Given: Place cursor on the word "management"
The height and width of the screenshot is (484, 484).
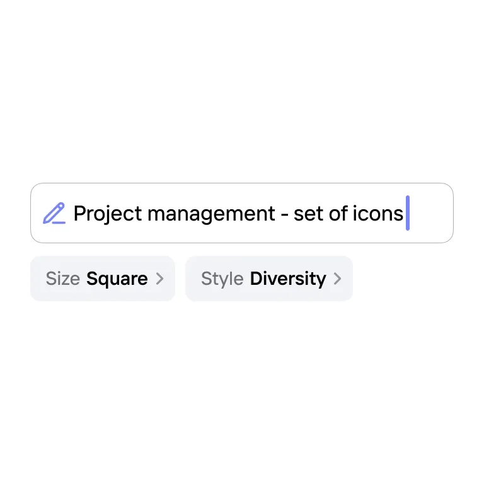Looking at the screenshot, I should tap(211, 214).
